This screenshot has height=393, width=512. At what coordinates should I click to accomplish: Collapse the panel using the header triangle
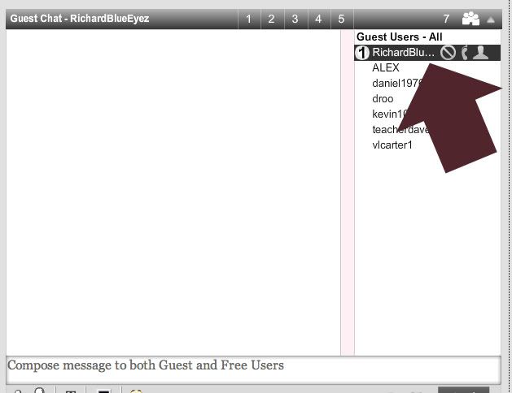491,19
